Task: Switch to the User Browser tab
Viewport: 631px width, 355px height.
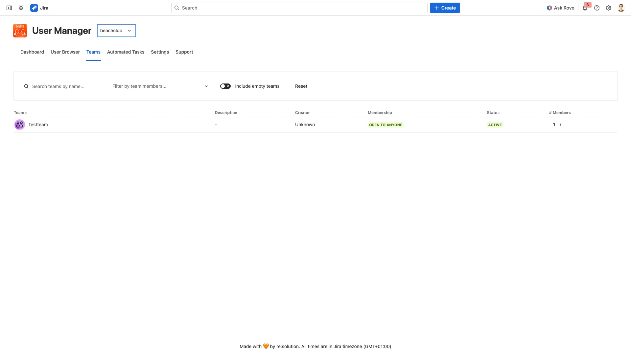Action: point(65,52)
